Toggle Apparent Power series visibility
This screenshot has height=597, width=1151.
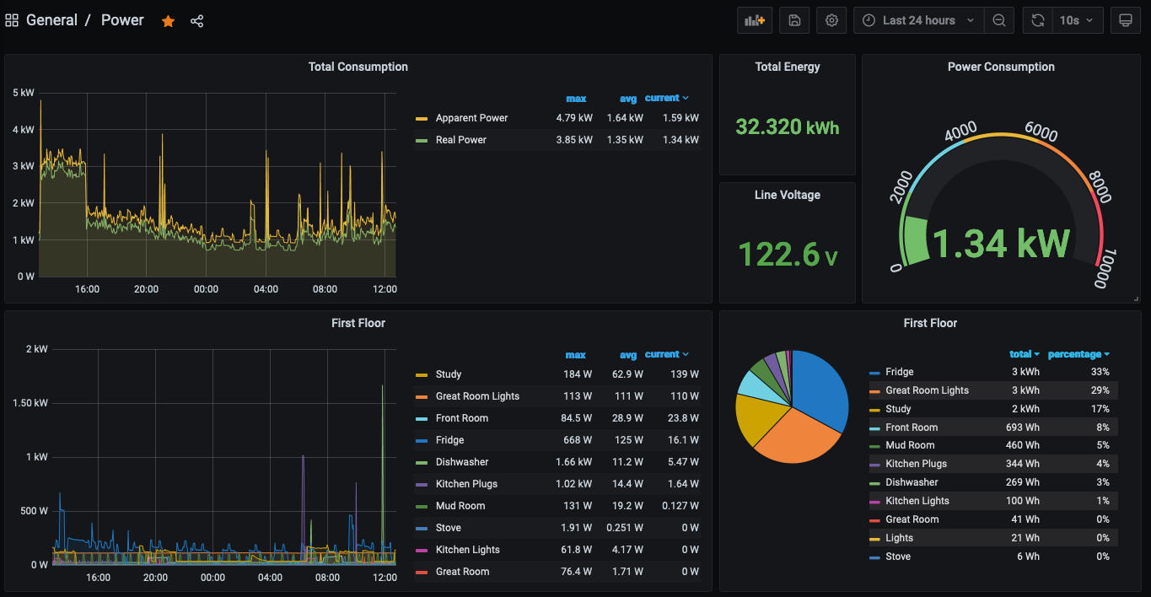pos(471,118)
